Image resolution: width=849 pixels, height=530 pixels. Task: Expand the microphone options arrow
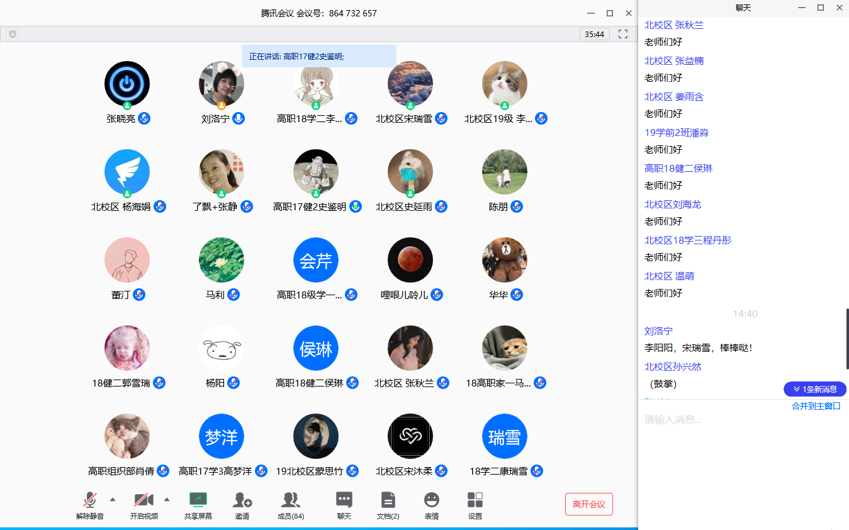coord(112,500)
